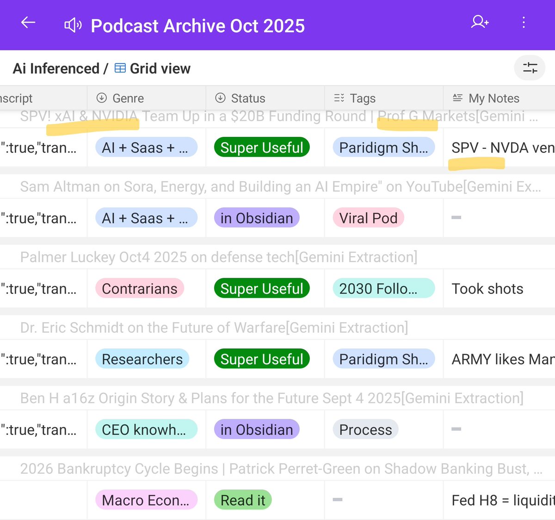The image size is (555, 520).
Task: Select the Fed H8 = liquidit notes cell
Action: (499, 500)
